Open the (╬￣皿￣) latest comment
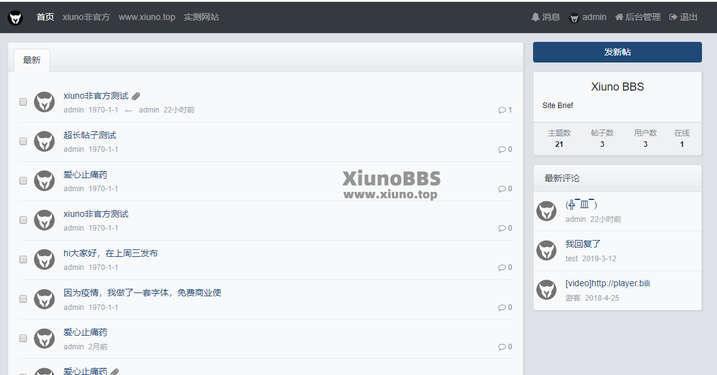The height and width of the screenshot is (375, 717). [581, 204]
